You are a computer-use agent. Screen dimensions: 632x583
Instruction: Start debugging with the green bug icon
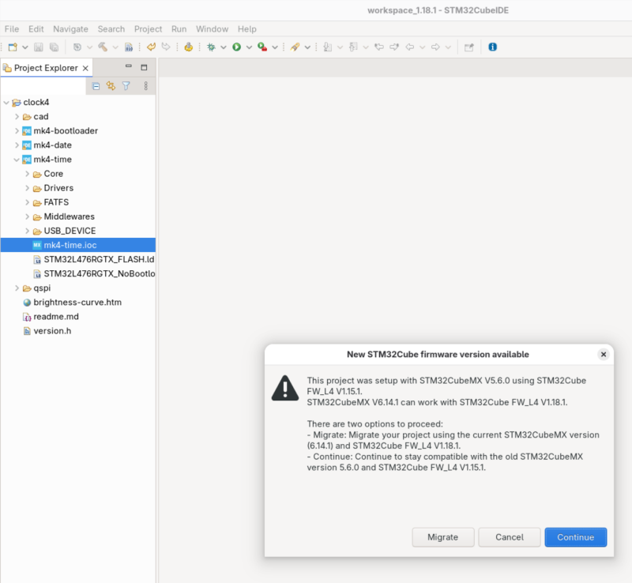[x=211, y=47]
